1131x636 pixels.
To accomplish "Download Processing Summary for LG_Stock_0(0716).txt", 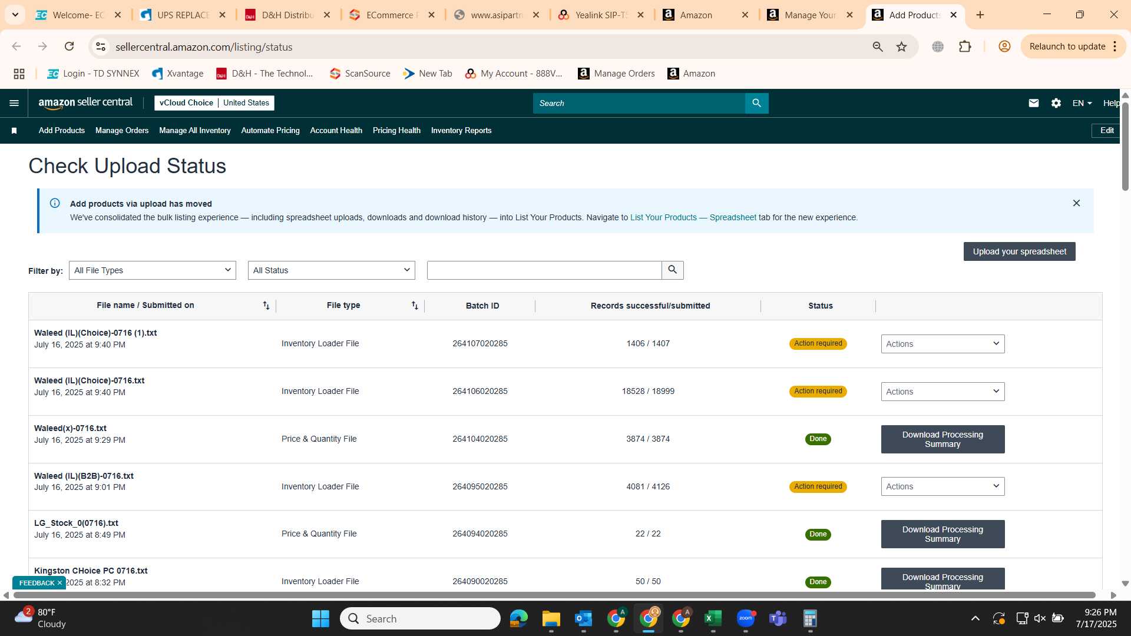I will coord(943,534).
